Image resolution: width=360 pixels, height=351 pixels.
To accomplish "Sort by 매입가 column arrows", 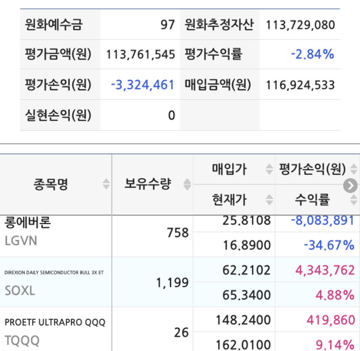I will (x=269, y=169).
